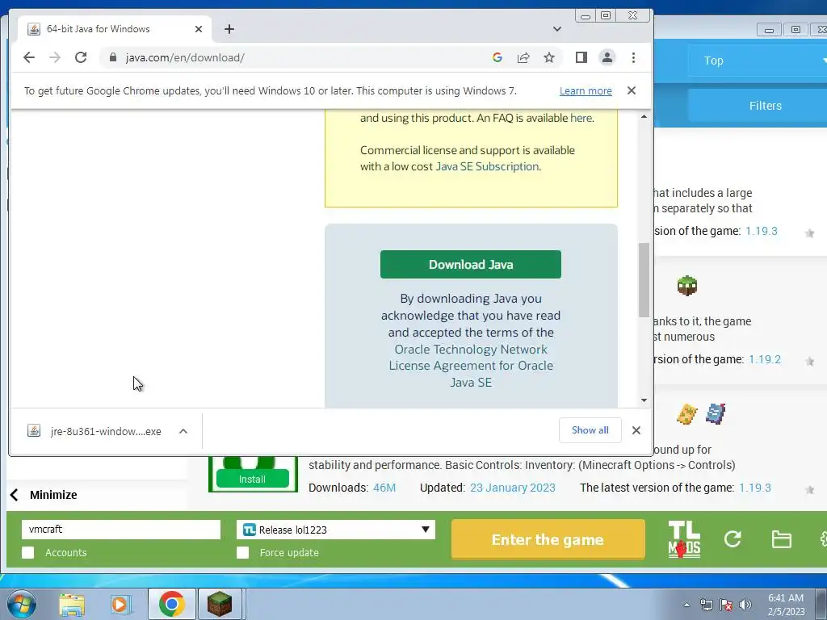
Task: Open a new Chrome tab
Action: click(x=229, y=29)
